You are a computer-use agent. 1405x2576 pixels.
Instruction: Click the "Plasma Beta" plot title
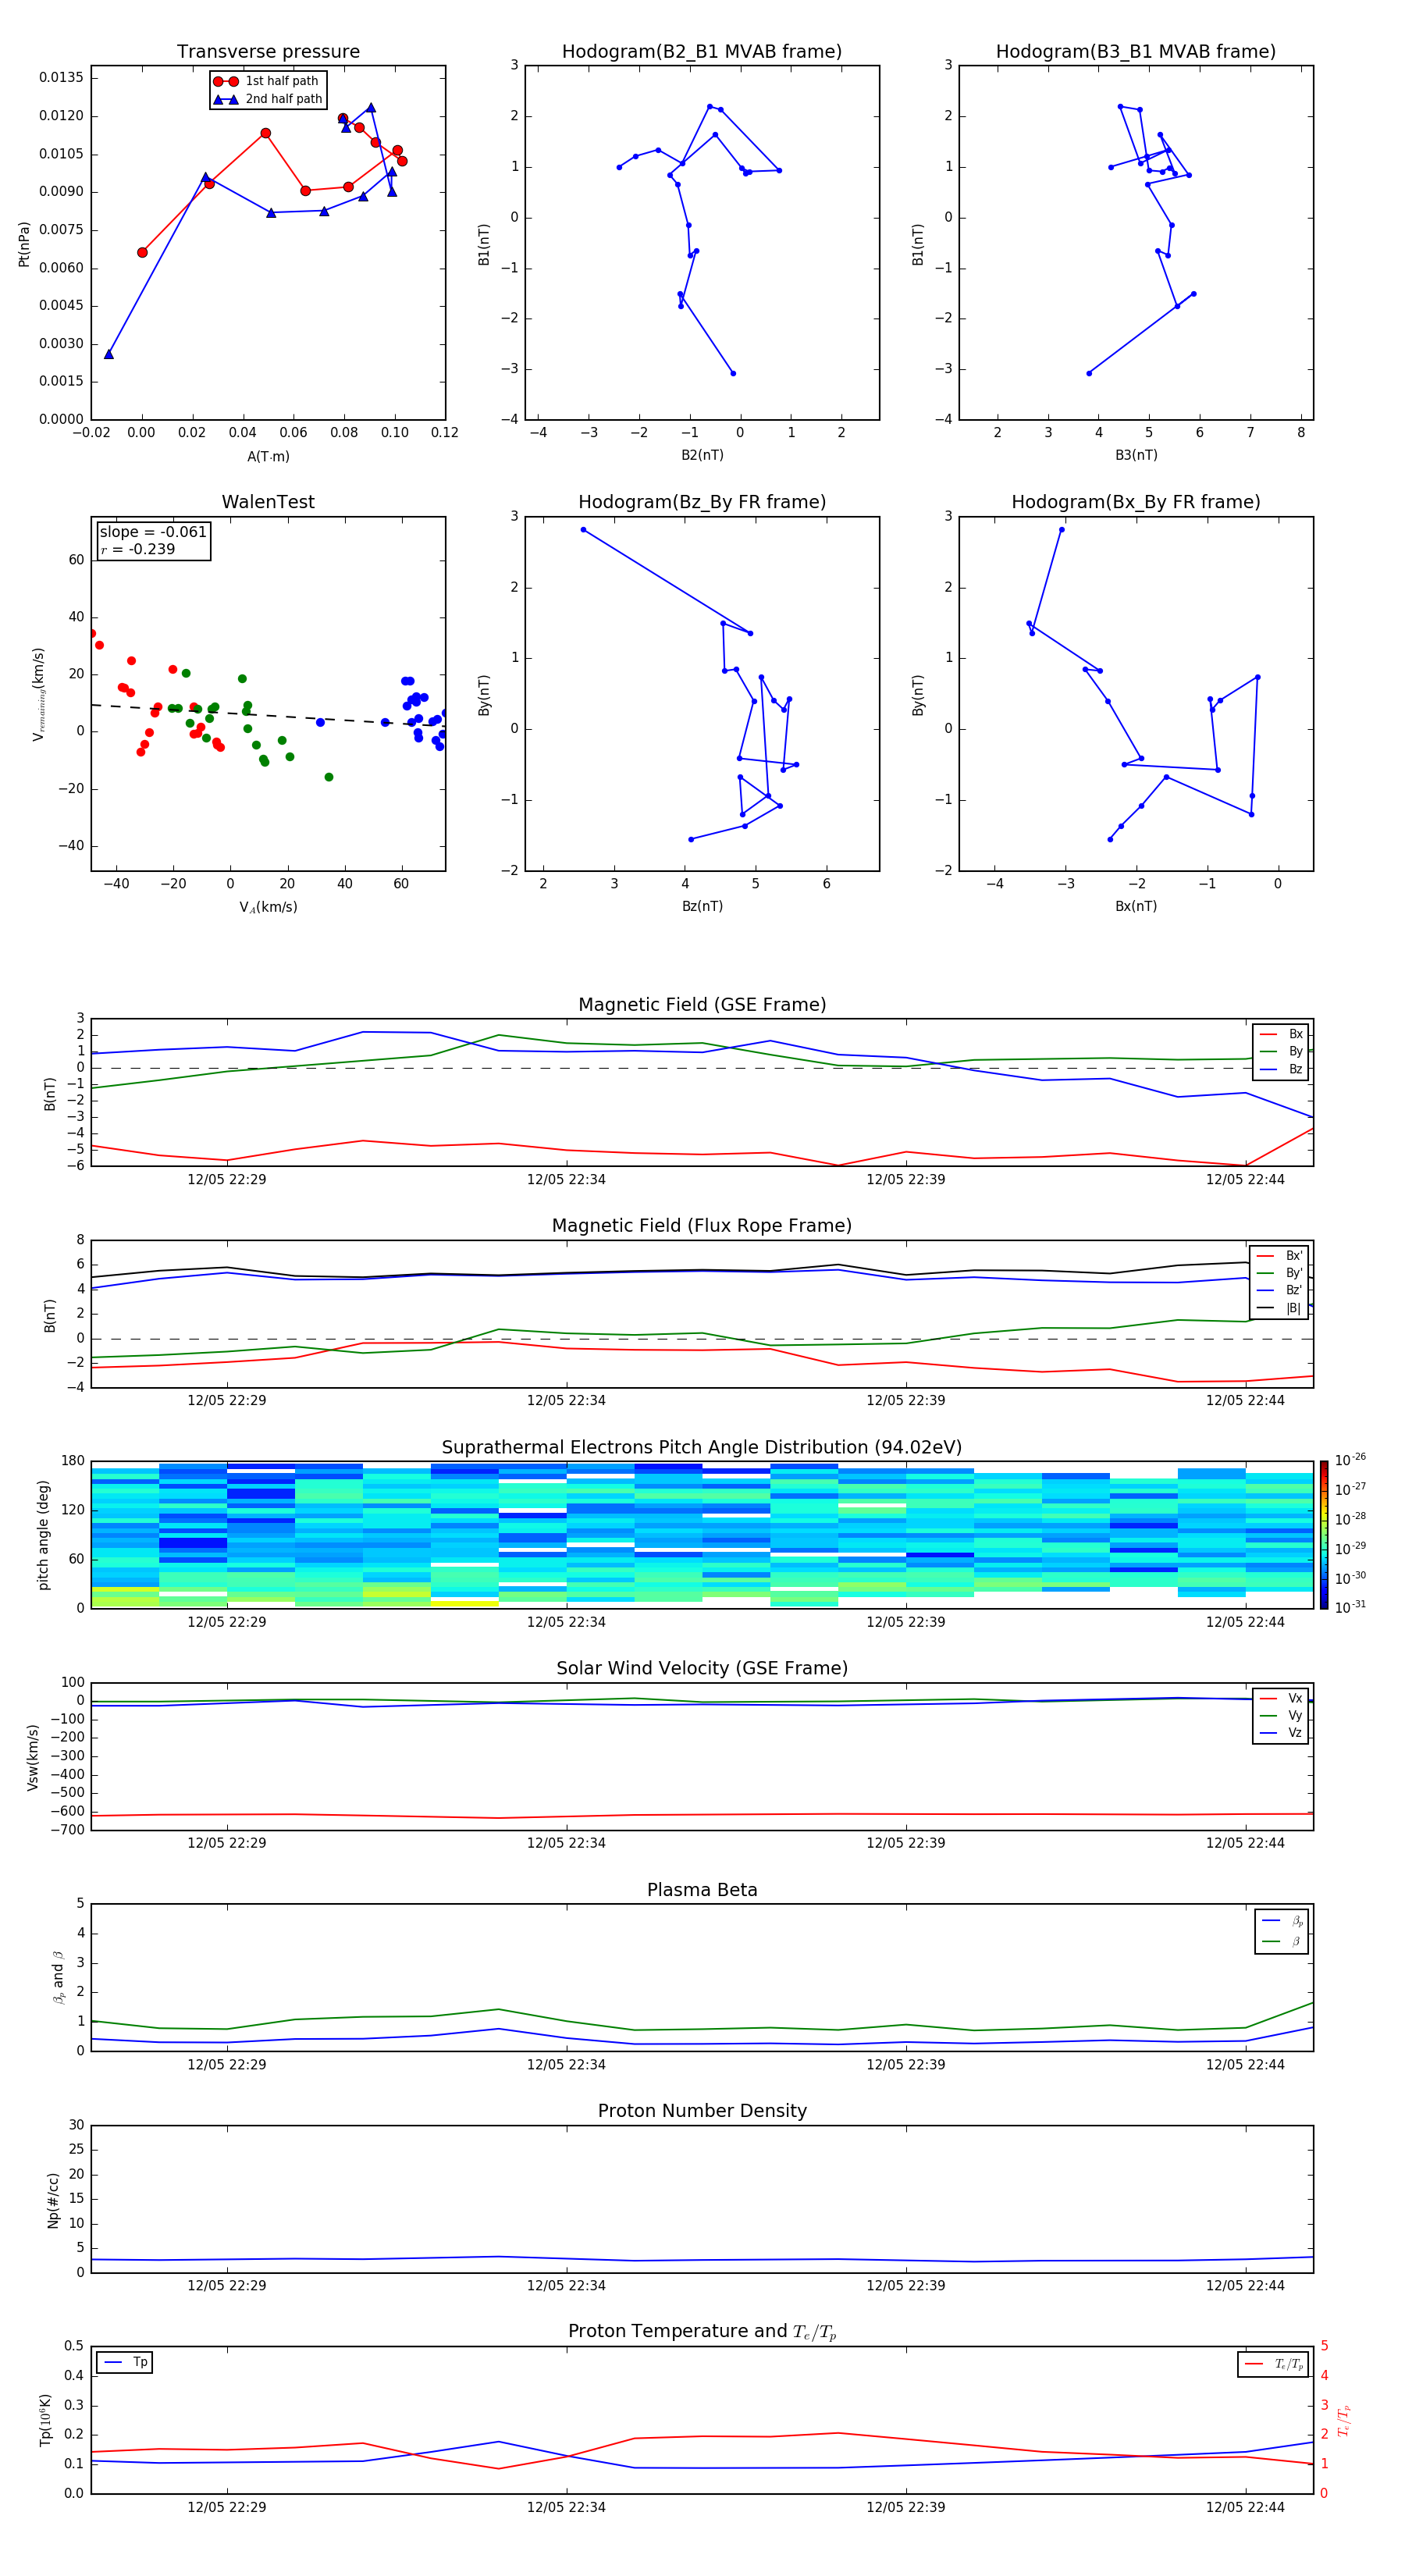(x=702, y=1891)
